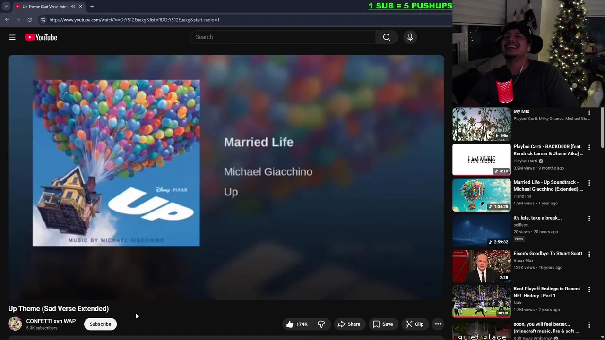This screenshot has width=605, height=340.
Task: Click the video player showing Married Life
Action: click(x=226, y=178)
